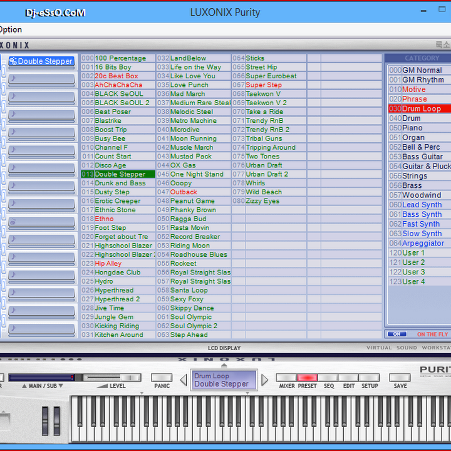Click the SUB down-triangle indicator
Screen dimensions: 451x451
61,386
